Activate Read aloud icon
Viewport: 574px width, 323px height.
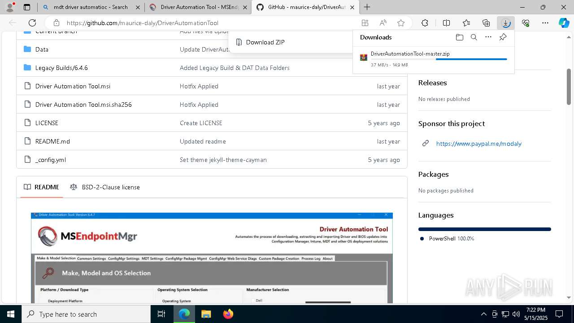(x=383, y=23)
